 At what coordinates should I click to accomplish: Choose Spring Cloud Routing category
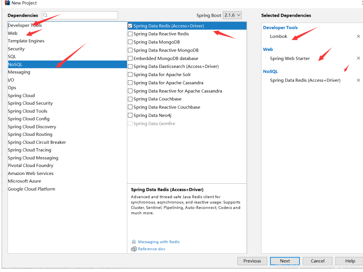30,134
